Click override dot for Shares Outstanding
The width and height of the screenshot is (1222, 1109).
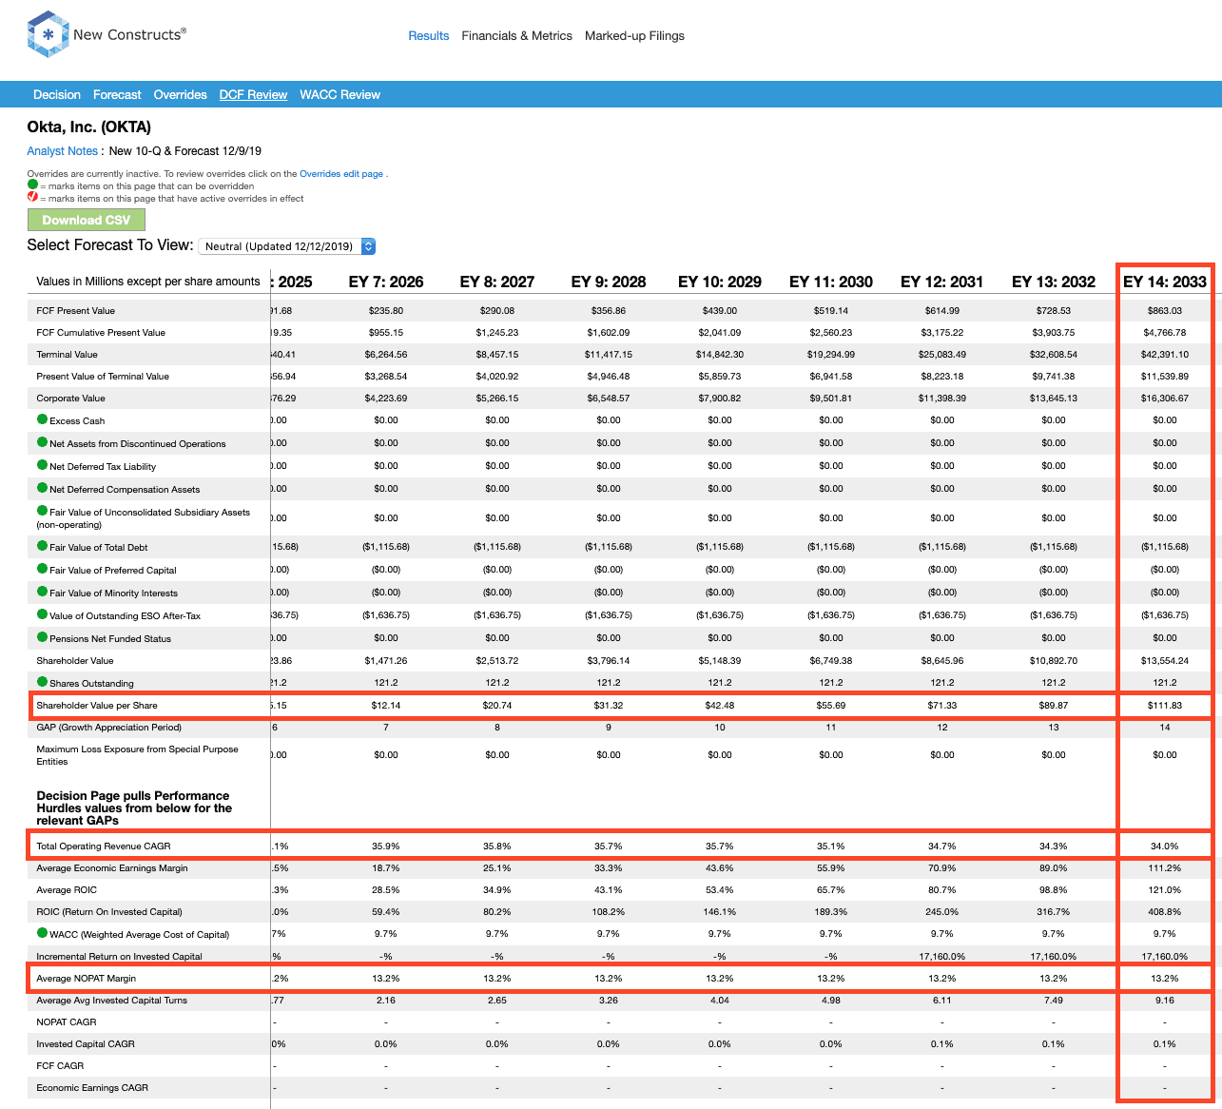[x=42, y=682]
